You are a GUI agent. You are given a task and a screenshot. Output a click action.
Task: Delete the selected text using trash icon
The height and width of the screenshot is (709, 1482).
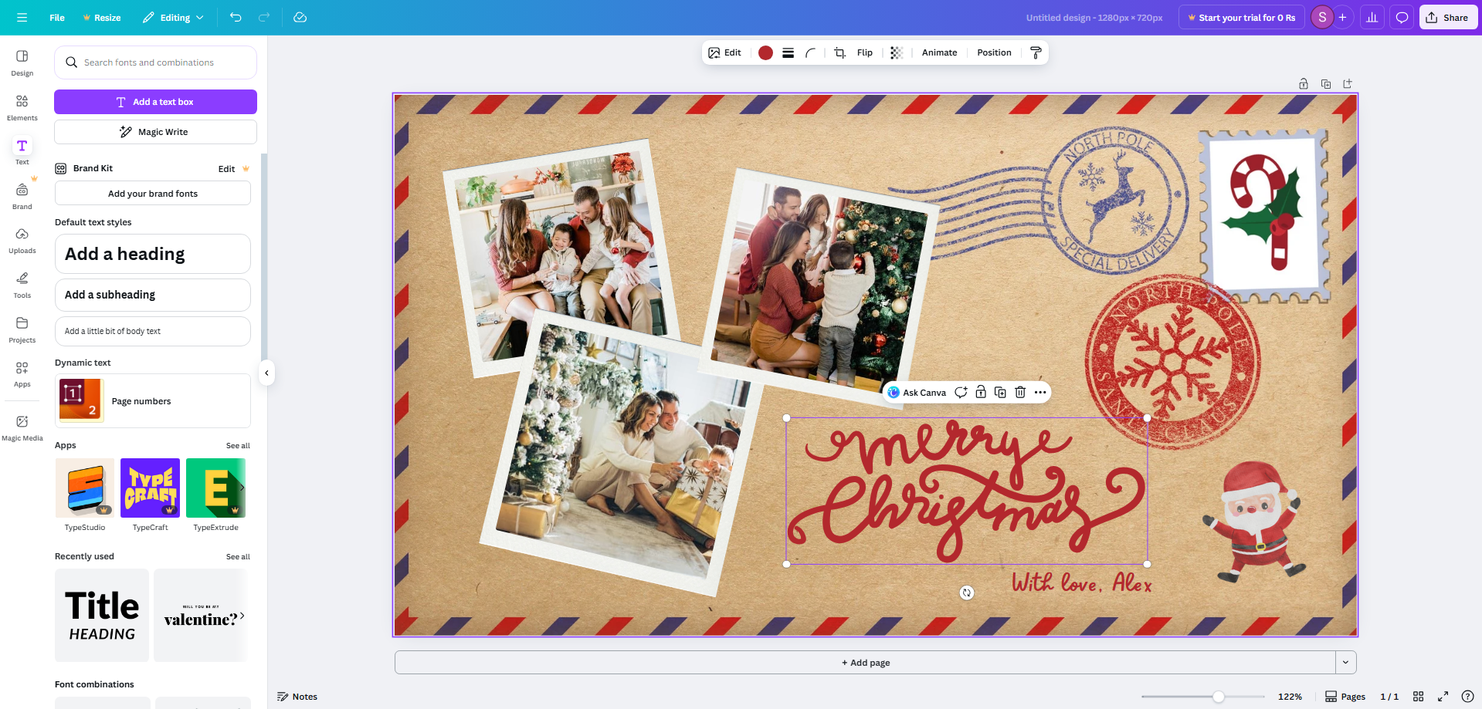(1019, 392)
